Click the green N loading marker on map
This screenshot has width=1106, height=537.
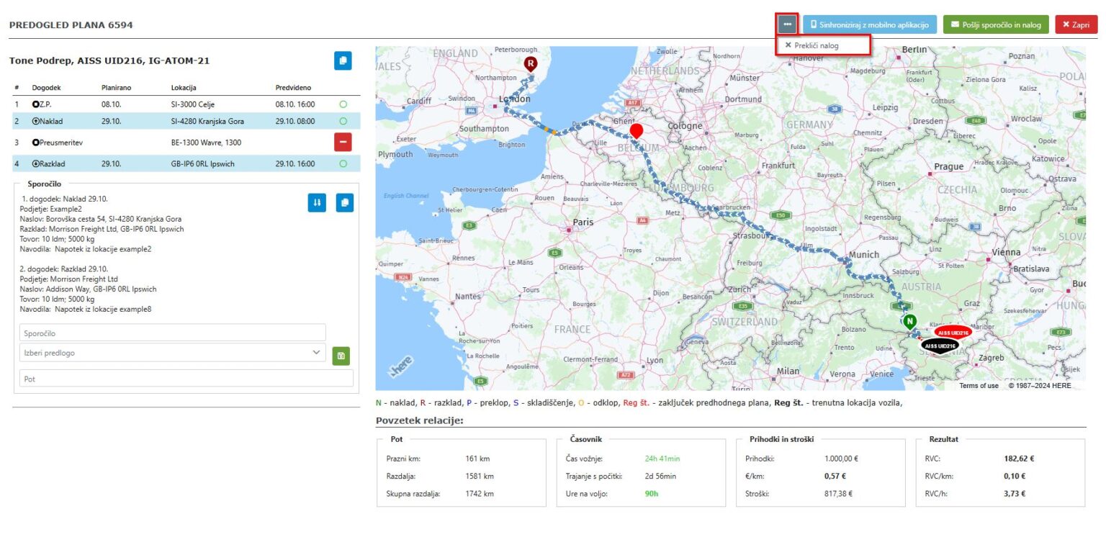910,321
